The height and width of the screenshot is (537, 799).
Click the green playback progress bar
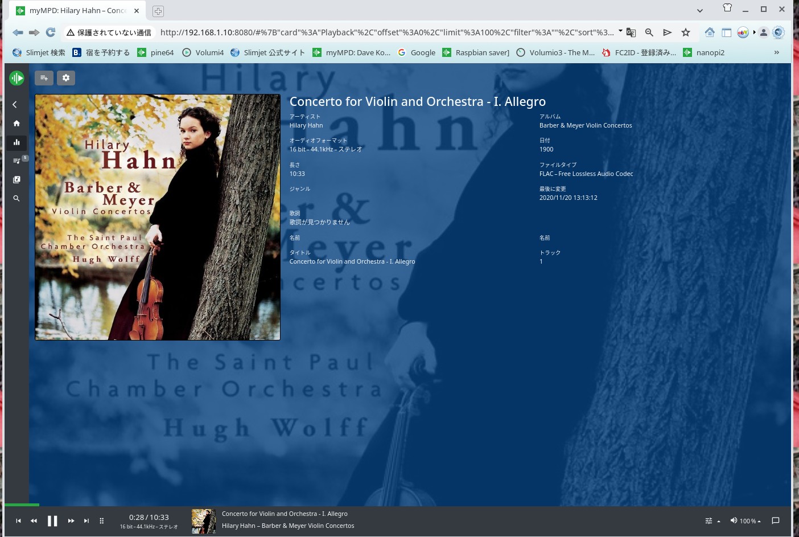click(x=22, y=505)
